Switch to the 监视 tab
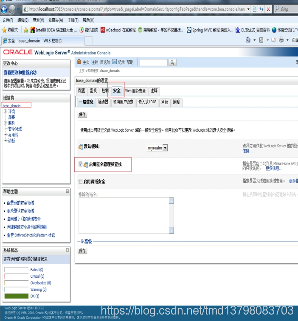The image size is (298, 321). 93,91
